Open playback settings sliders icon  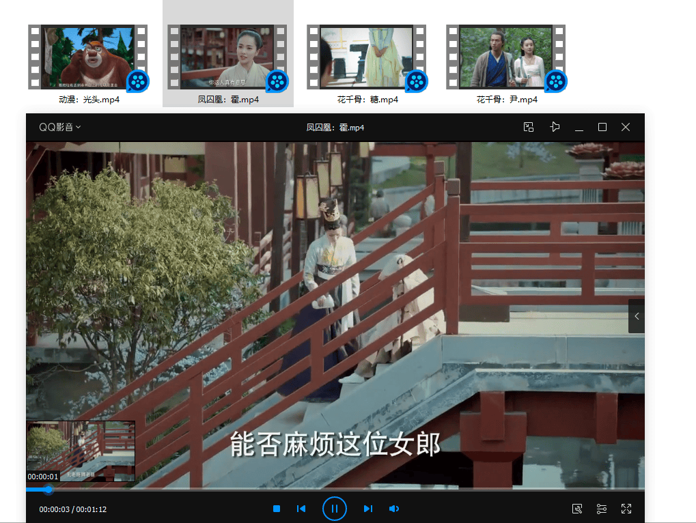602,509
